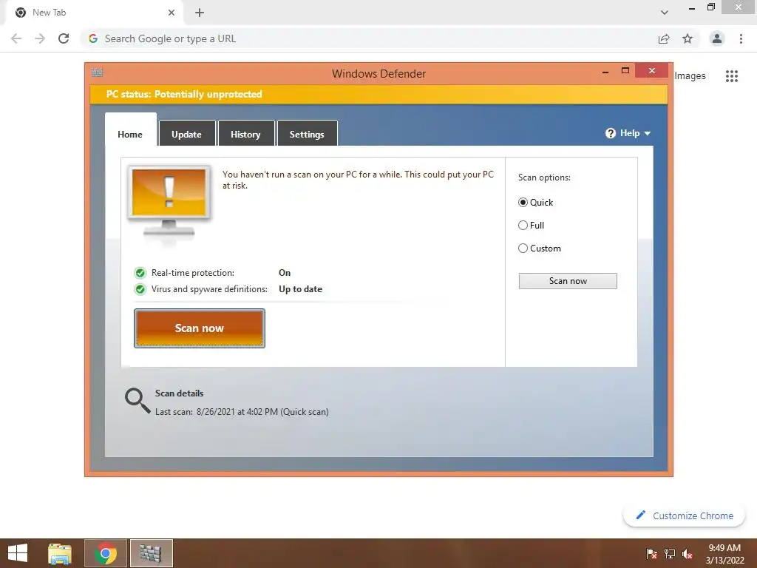
Task: Switch to the Settings tab
Action: coord(307,134)
